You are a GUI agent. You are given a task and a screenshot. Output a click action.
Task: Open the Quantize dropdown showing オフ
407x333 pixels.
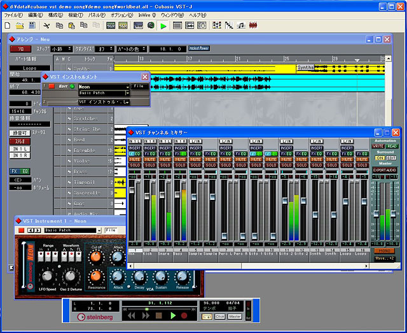[104, 49]
